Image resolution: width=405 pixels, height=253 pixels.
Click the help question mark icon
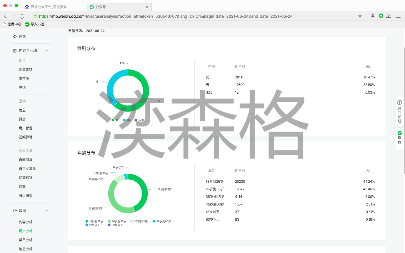tap(399, 103)
